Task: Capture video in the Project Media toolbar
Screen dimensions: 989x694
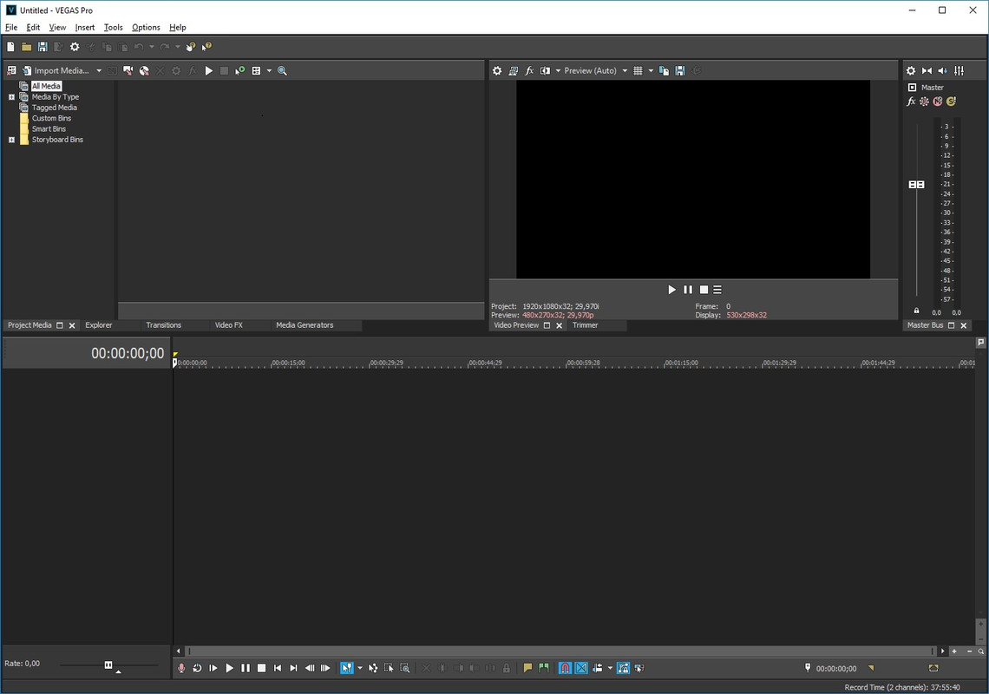Action: pos(128,70)
